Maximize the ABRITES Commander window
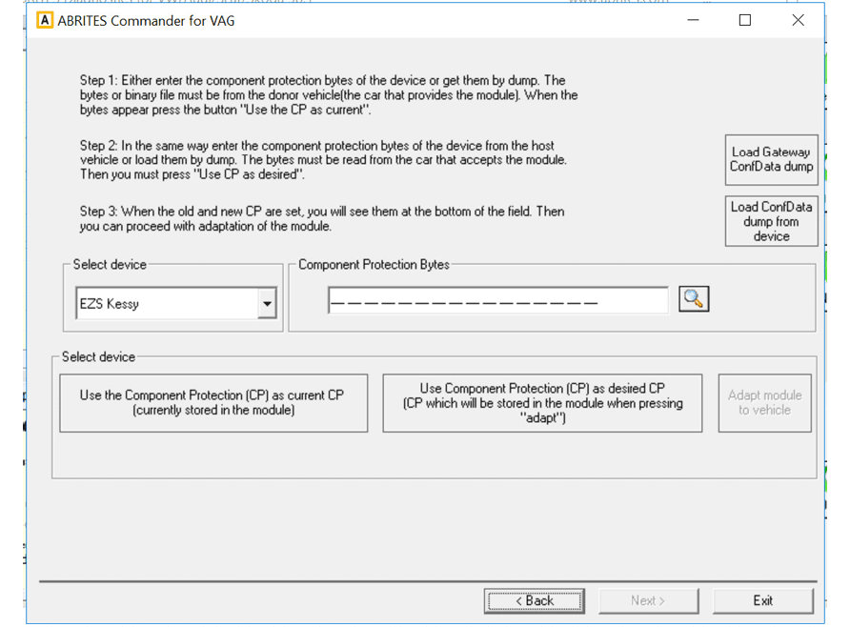850x627 pixels. tap(743, 20)
